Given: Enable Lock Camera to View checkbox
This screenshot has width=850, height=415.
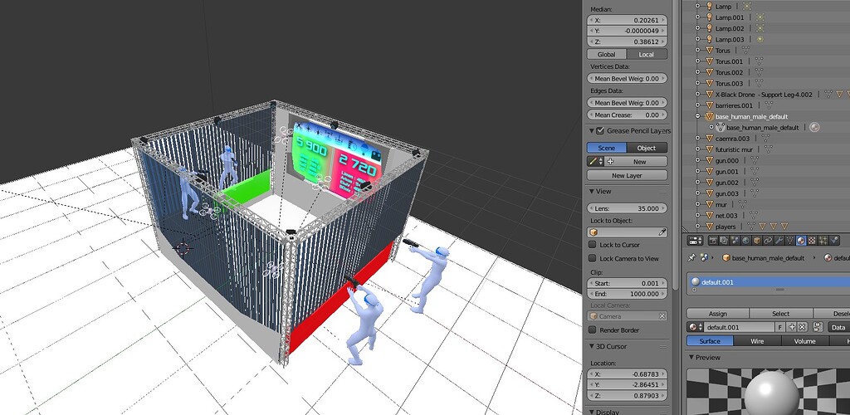Looking at the screenshot, I should (x=593, y=258).
